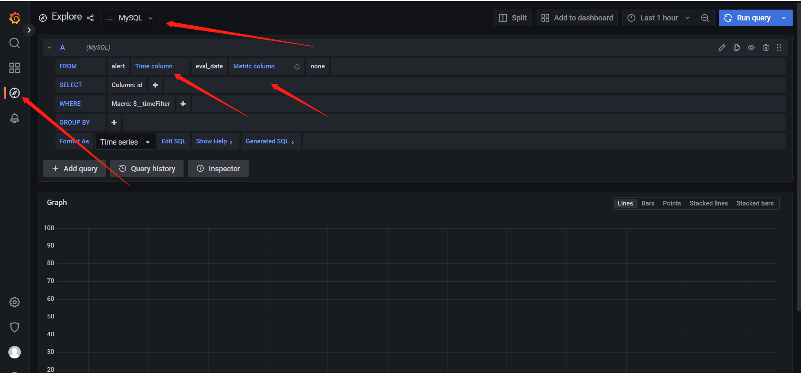The image size is (801, 373).
Task: Split the Explore view
Action: pyautogui.click(x=512, y=18)
